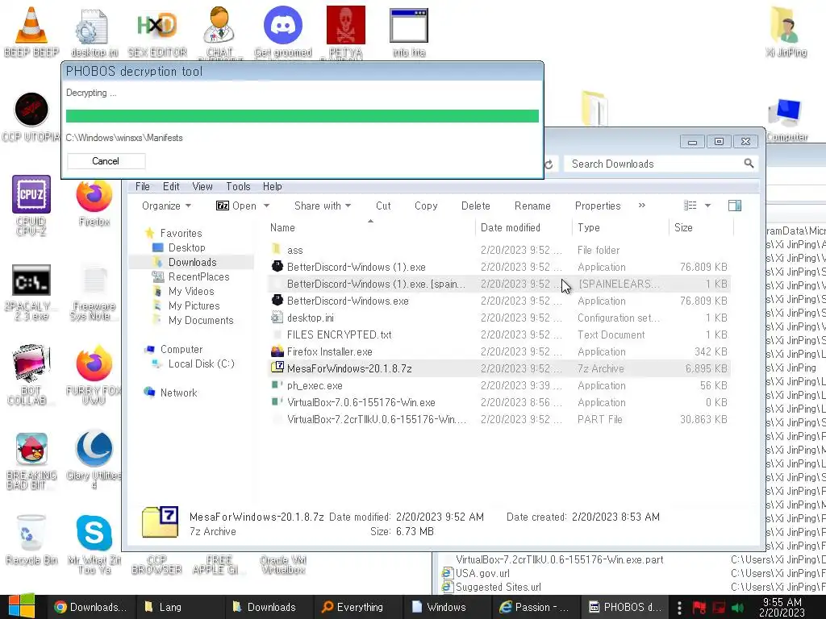This screenshot has width=826, height=619.
Task: Toggle the preview pane icon in Explorer
Action: pos(735,206)
